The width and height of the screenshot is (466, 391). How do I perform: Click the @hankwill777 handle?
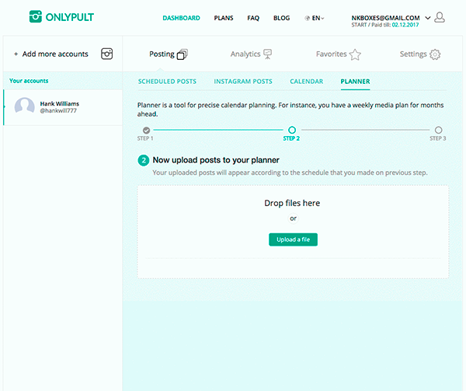point(58,110)
